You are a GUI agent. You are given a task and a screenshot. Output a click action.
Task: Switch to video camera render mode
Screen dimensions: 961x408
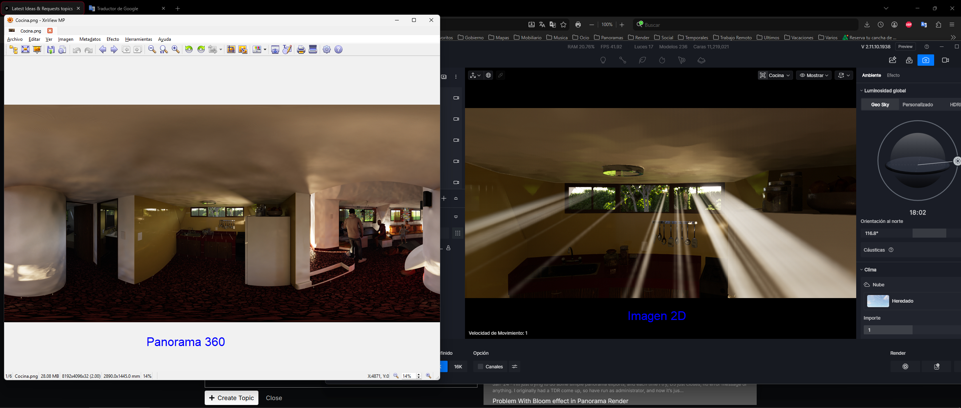pos(945,60)
